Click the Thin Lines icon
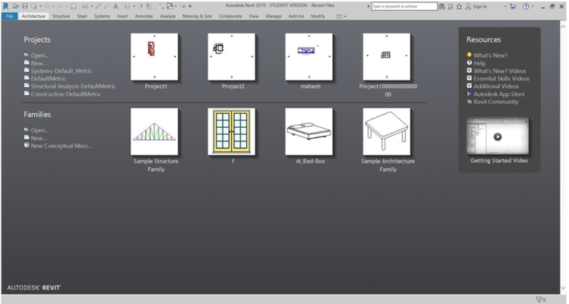Screen dimensions: 569x304 pyautogui.click(x=149, y=6)
